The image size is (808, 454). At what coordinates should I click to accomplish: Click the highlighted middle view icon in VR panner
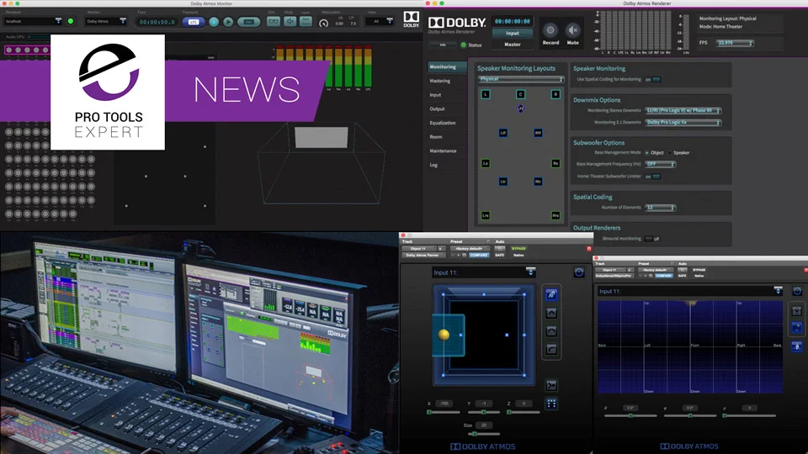(797, 327)
